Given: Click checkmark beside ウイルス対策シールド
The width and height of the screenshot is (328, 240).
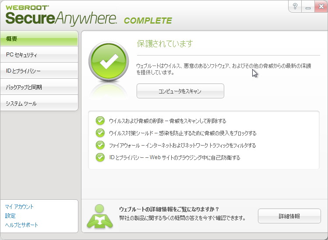Looking at the screenshot, I should [x=100, y=133].
